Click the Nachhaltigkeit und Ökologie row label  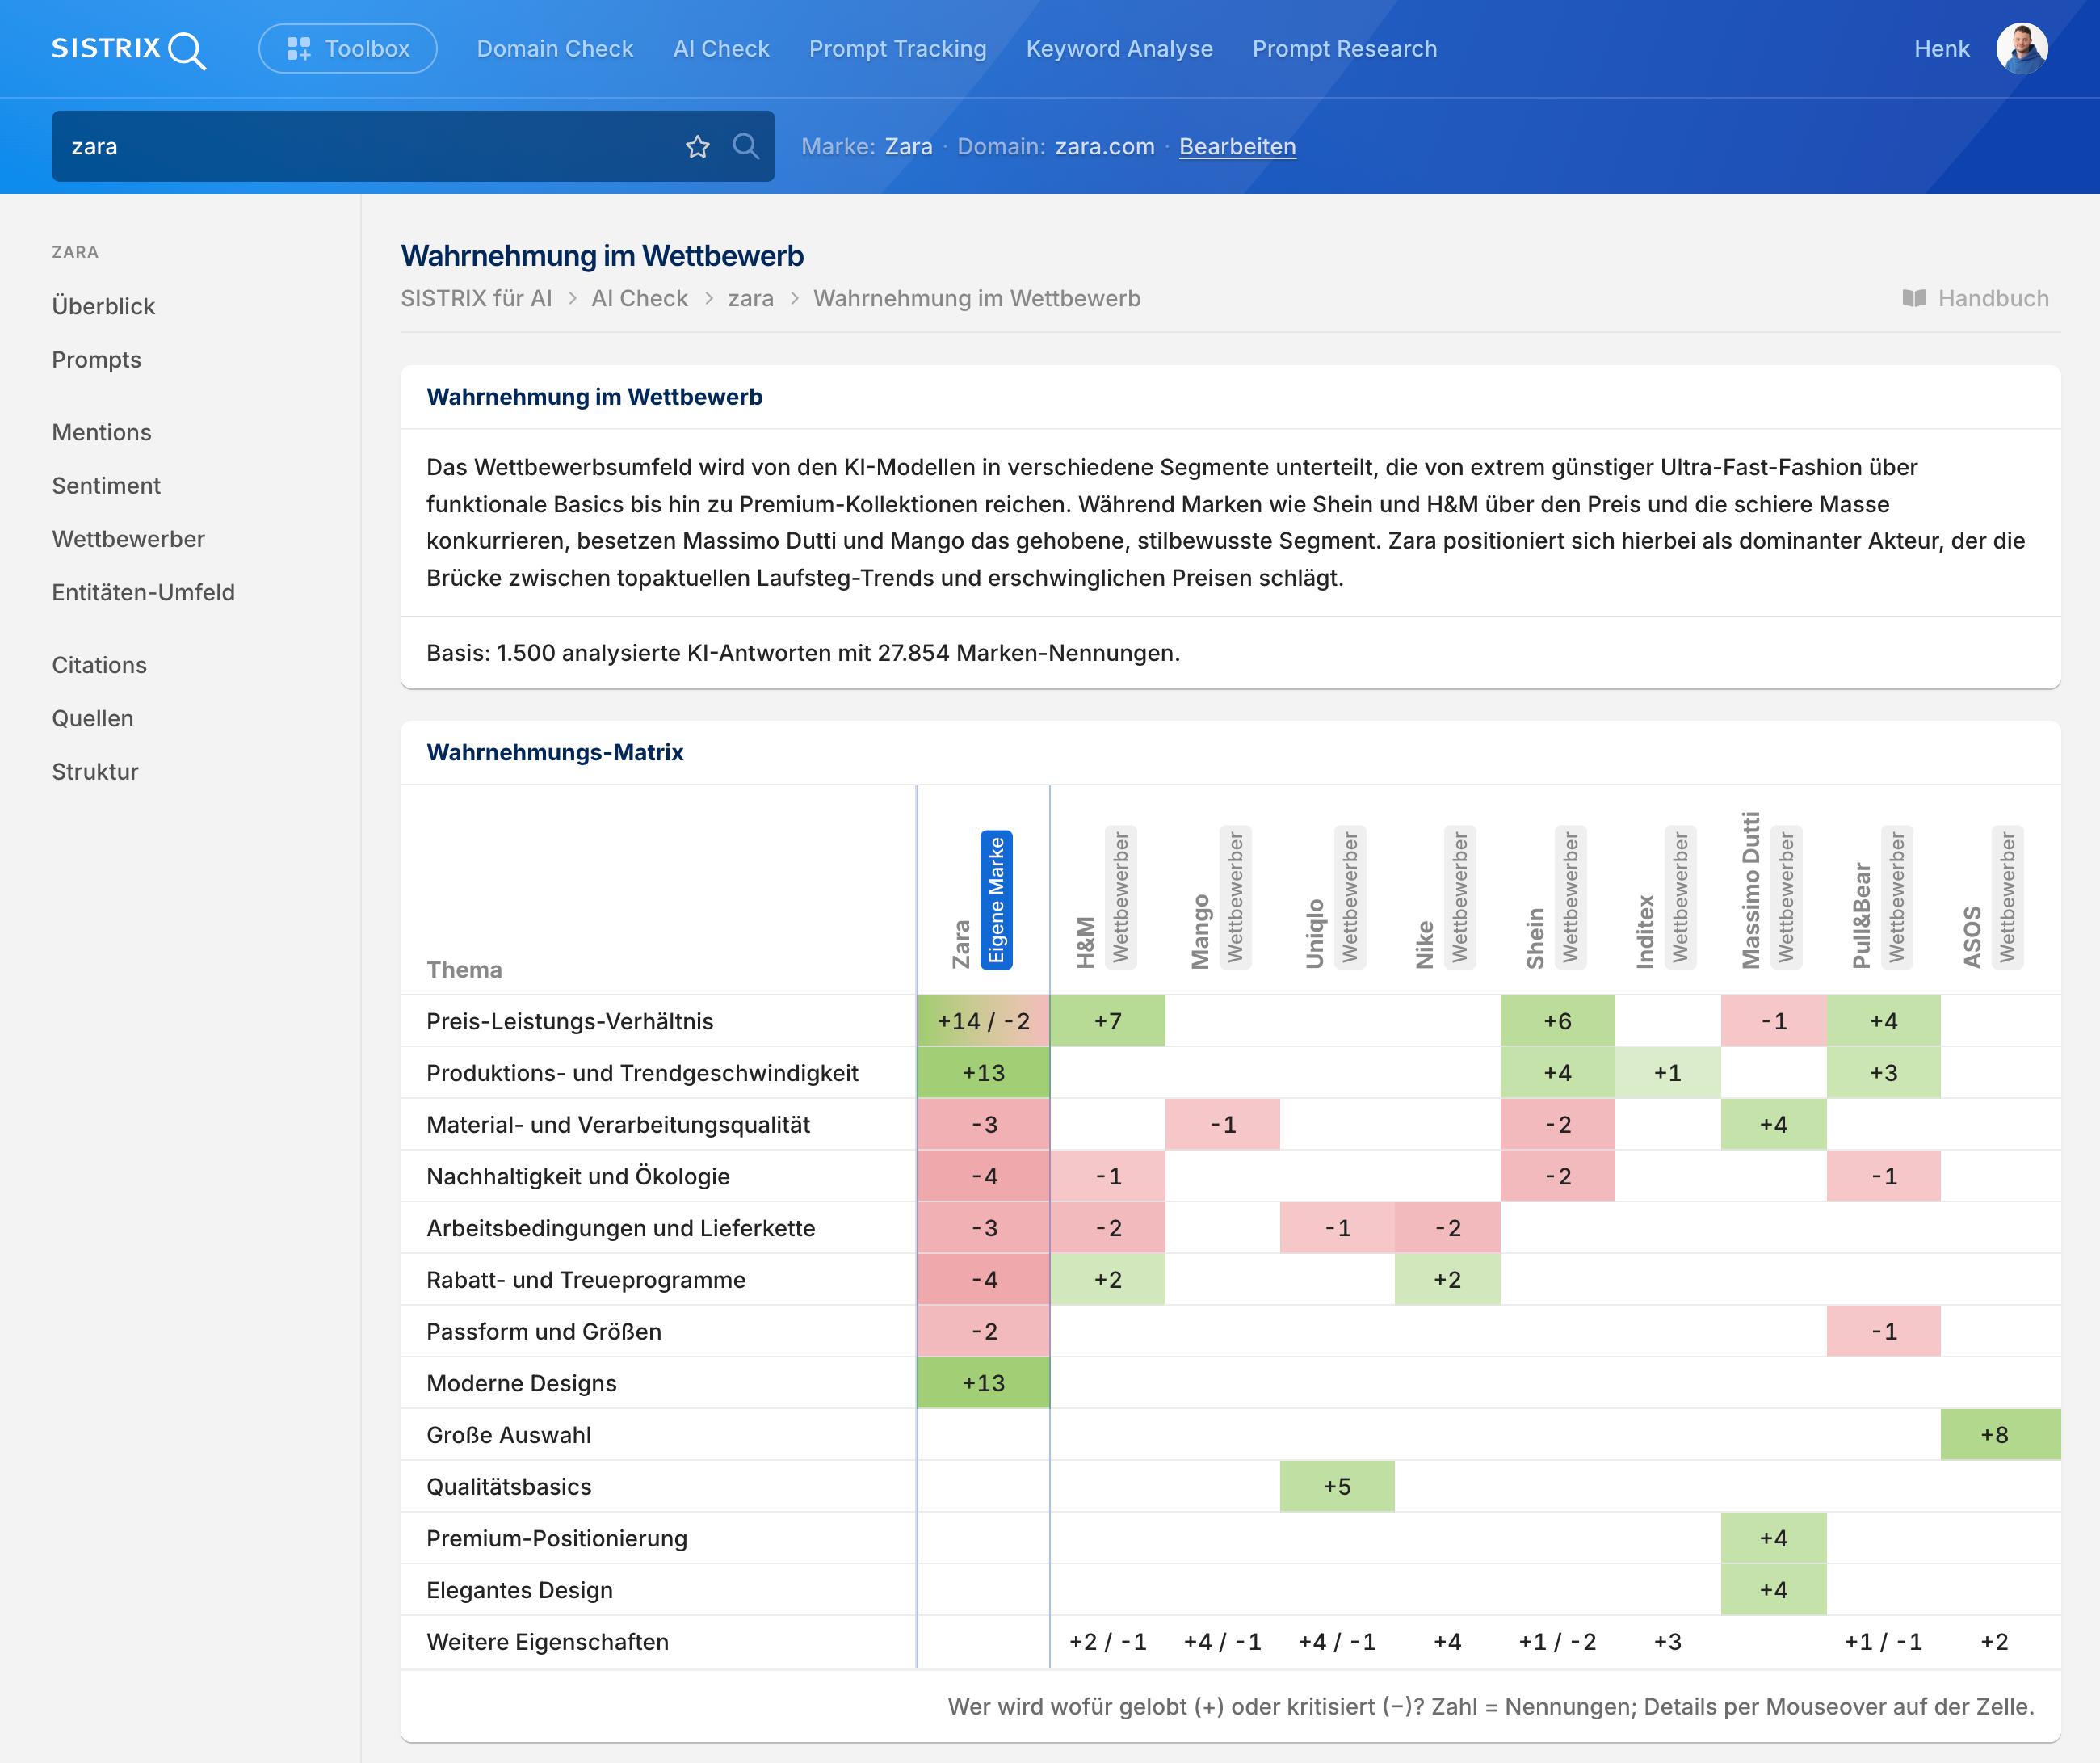click(x=578, y=1176)
